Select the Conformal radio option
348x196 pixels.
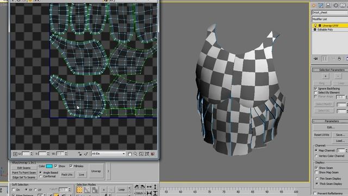[x=40, y=176]
